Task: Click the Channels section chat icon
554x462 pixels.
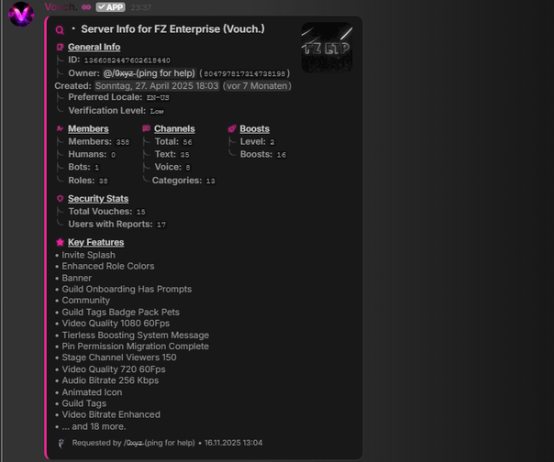Action: coord(147,129)
